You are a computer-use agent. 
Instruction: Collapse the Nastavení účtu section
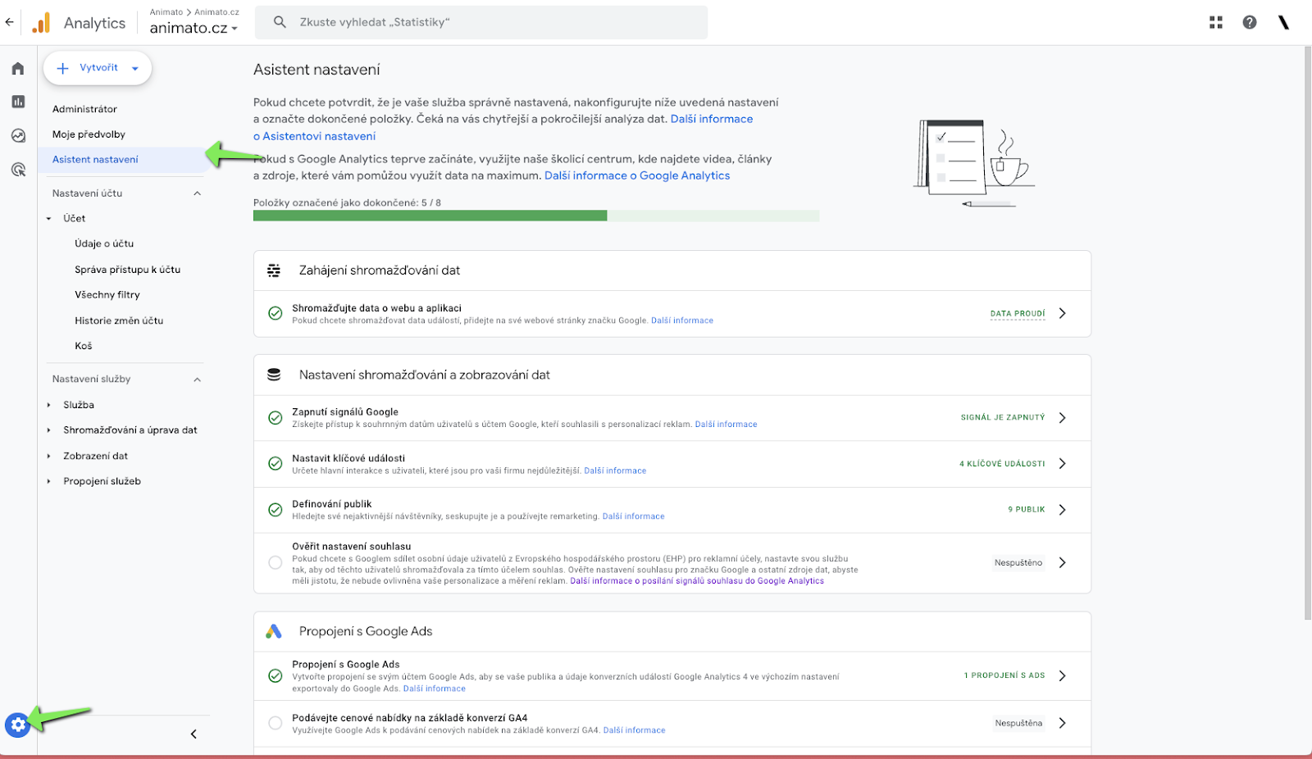(197, 193)
